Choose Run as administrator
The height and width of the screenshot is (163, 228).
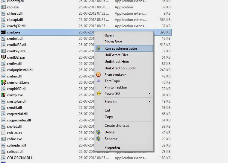coord(124,48)
